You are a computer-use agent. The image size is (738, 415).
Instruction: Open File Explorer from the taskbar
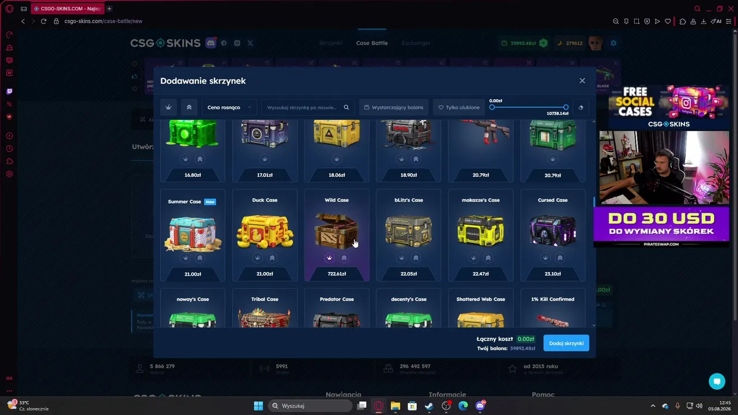(x=396, y=406)
